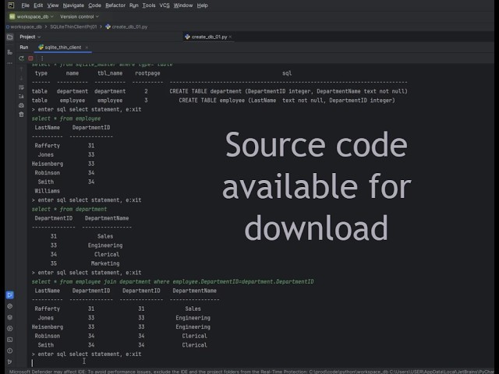Click the 'Williams' row in employee output

[x=47, y=191]
